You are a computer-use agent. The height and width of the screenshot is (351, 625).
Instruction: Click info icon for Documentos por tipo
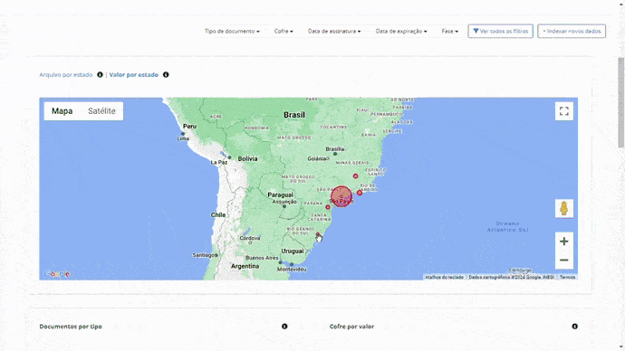284,327
